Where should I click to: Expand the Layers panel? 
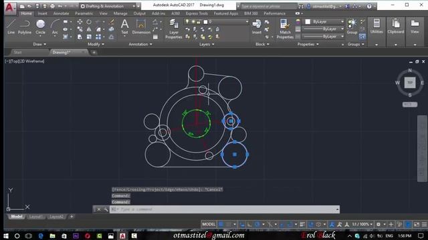tap(207, 44)
